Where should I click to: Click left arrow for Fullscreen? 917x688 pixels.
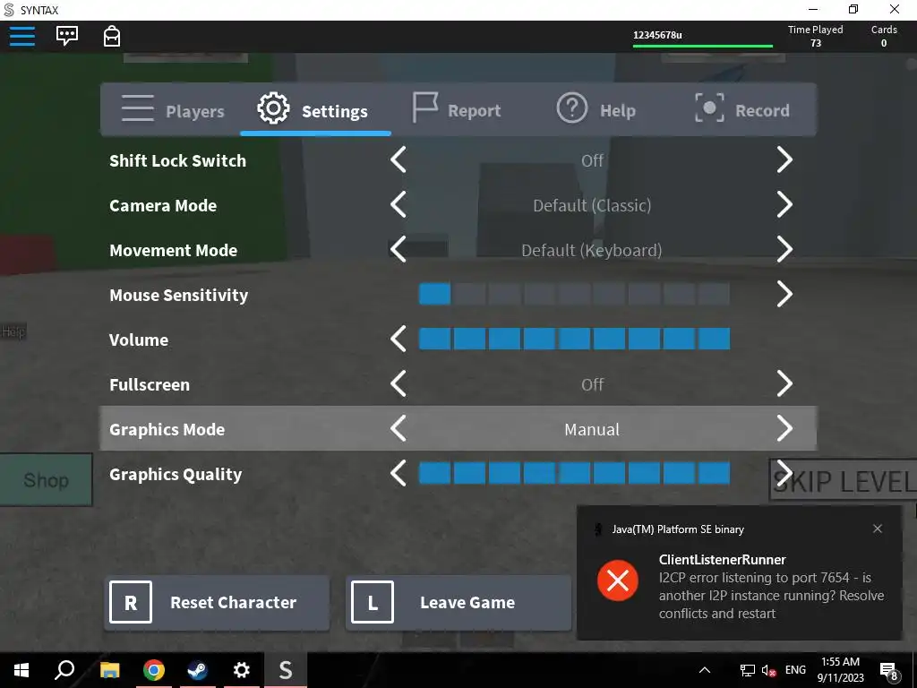click(x=399, y=383)
